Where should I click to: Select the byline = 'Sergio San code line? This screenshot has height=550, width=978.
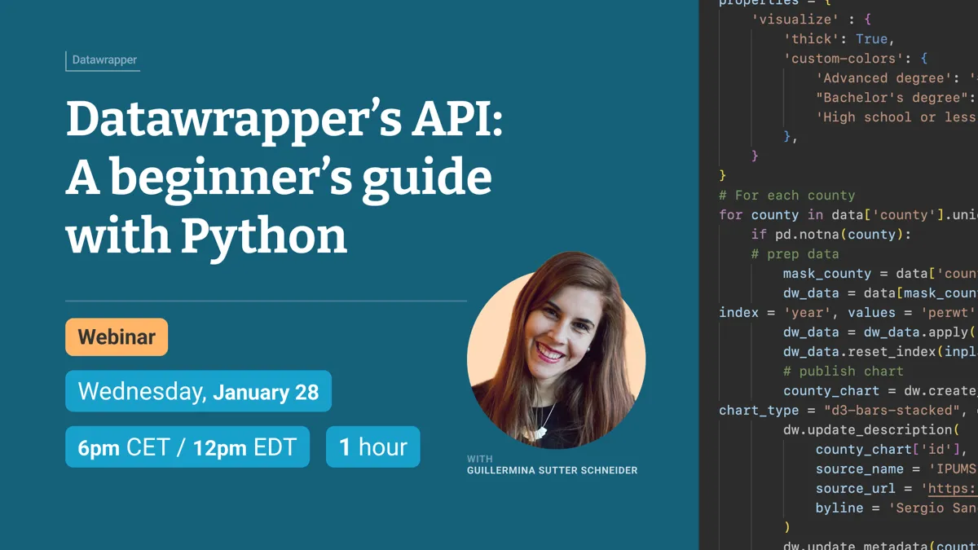(x=894, y=508)
